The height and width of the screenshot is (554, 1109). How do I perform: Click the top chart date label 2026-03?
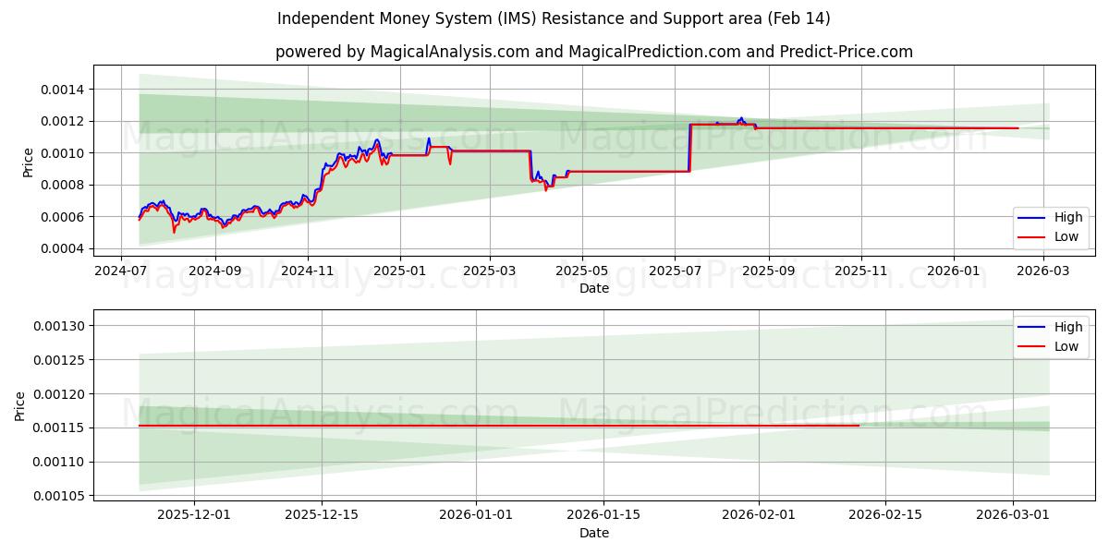pos(1043,271)
